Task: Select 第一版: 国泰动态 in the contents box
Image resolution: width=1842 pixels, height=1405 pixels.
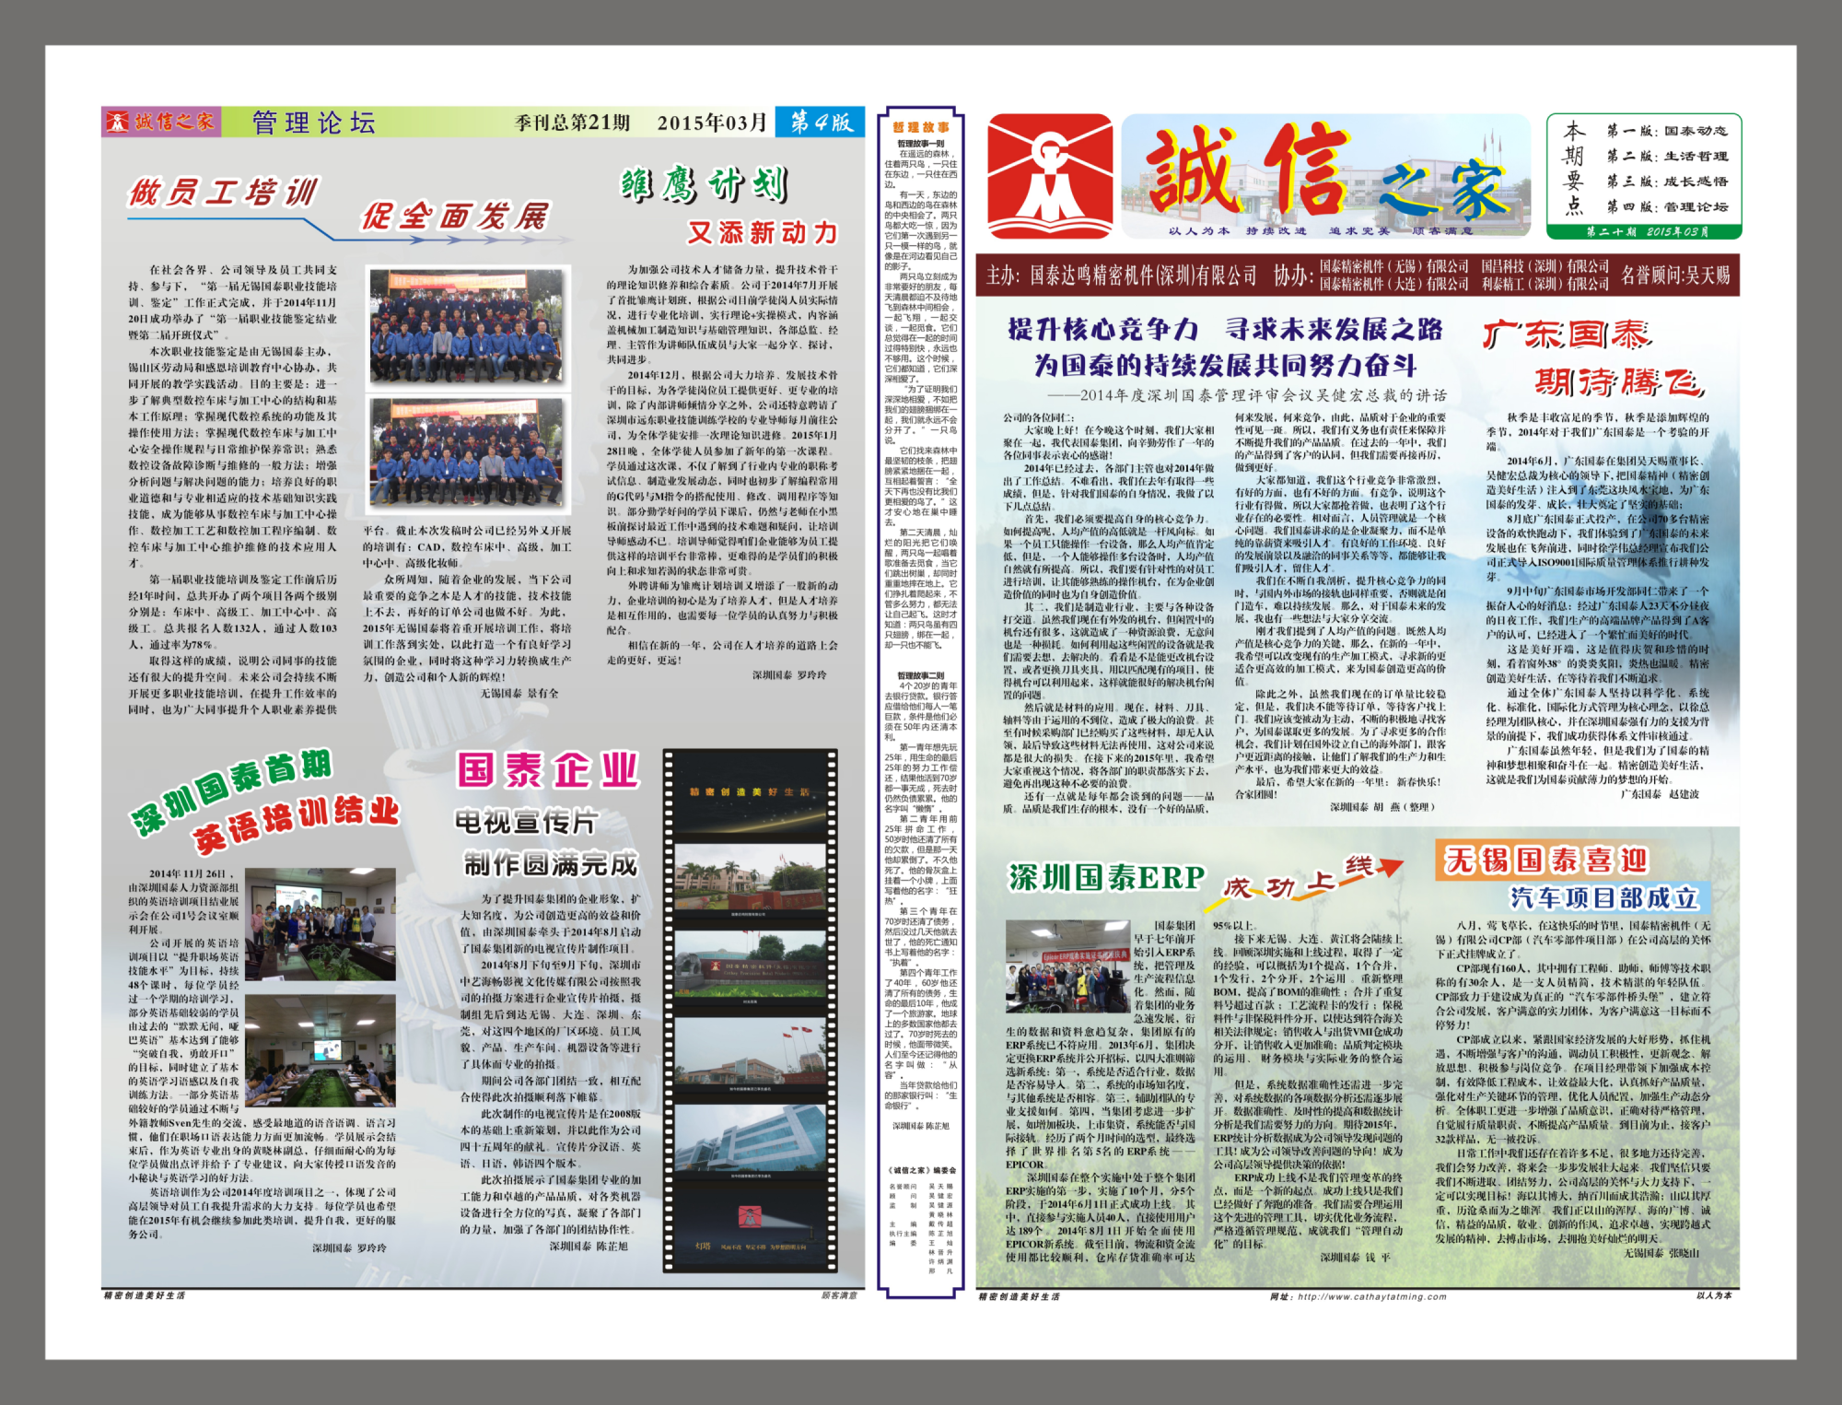Action: (x=1666, y=131)
